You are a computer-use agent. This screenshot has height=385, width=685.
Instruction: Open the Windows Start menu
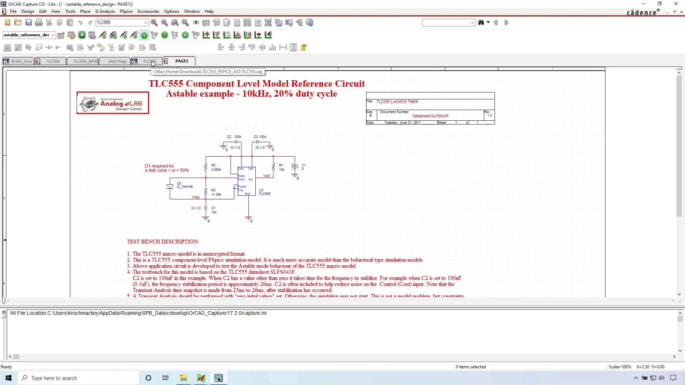pyautogui.click(x=8, y=378)
